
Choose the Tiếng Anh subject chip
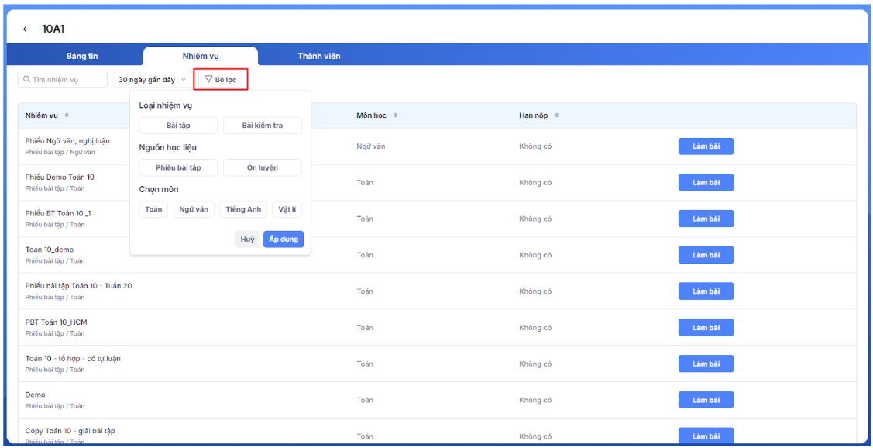coord(243,209)
